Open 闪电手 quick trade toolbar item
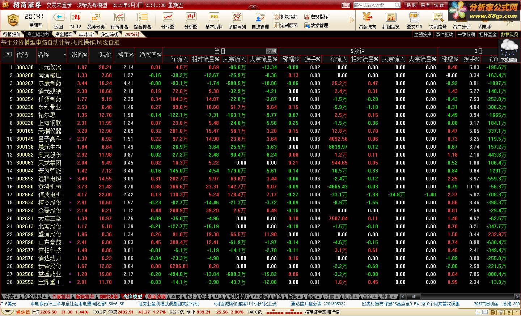 485,27
